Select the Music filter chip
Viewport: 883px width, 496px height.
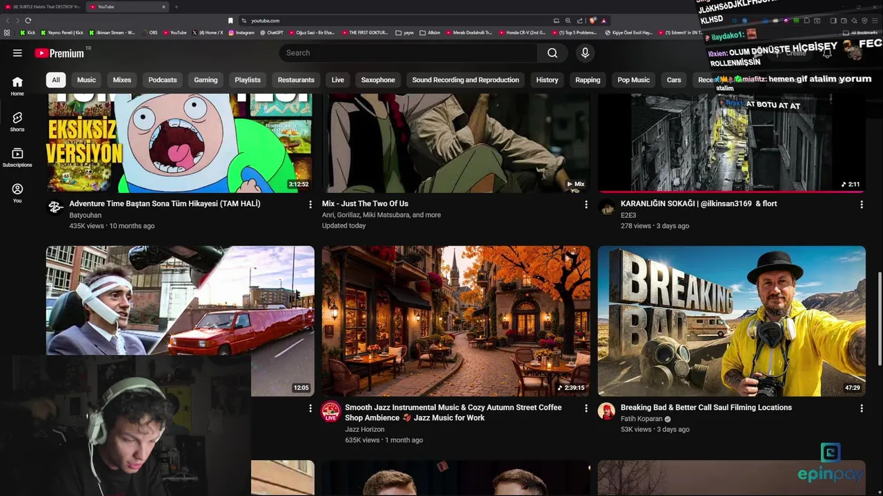pyautogui.click(x=86, y=80)
